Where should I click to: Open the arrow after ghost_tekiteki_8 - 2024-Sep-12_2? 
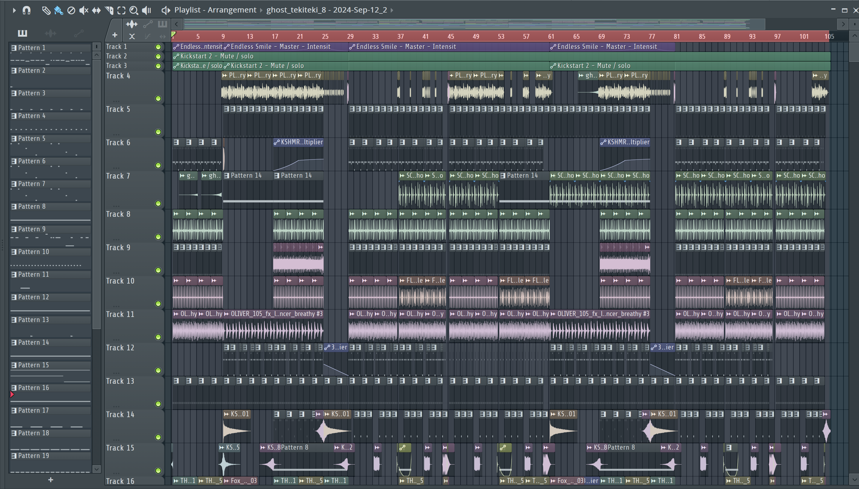(392, 10)
